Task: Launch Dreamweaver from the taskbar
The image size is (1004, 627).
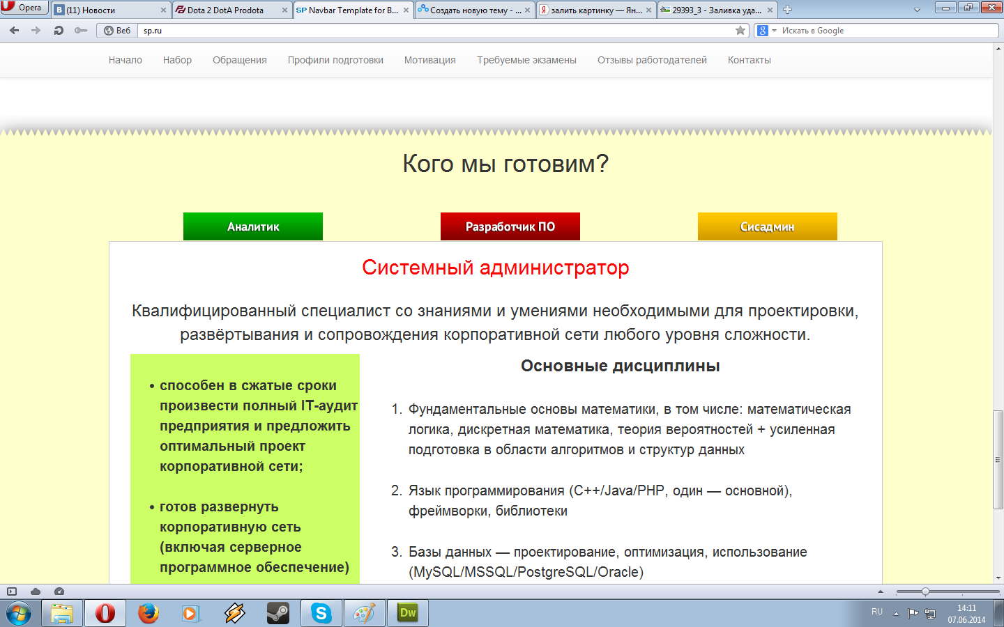Action: pos(408,613)
